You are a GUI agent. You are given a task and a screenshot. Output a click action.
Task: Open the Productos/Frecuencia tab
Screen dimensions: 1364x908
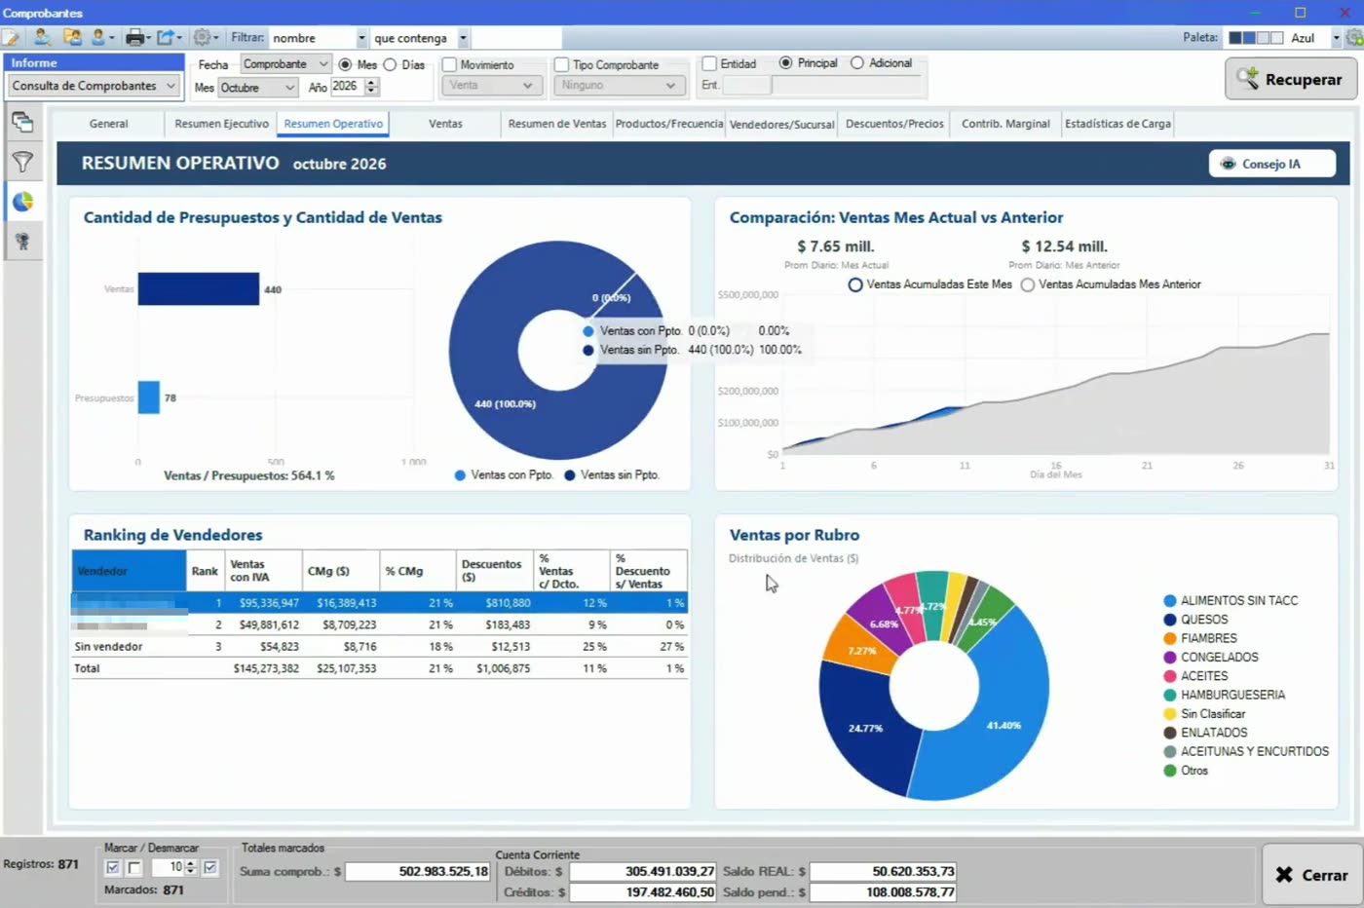[x=669, y=124]
